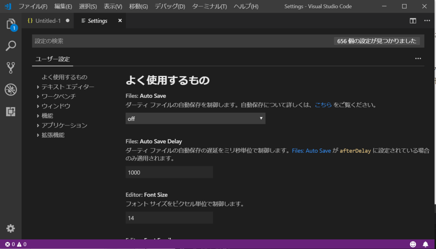Click よく使用するもの heading
Image resolution: width=436 pixels, height=249 pixels.
[168, 80]
